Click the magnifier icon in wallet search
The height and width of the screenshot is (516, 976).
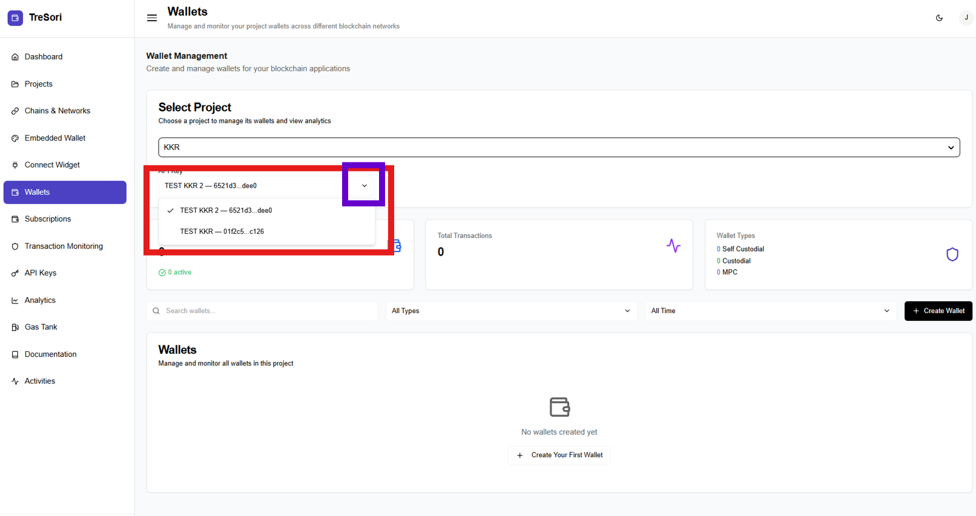point(156,311)
